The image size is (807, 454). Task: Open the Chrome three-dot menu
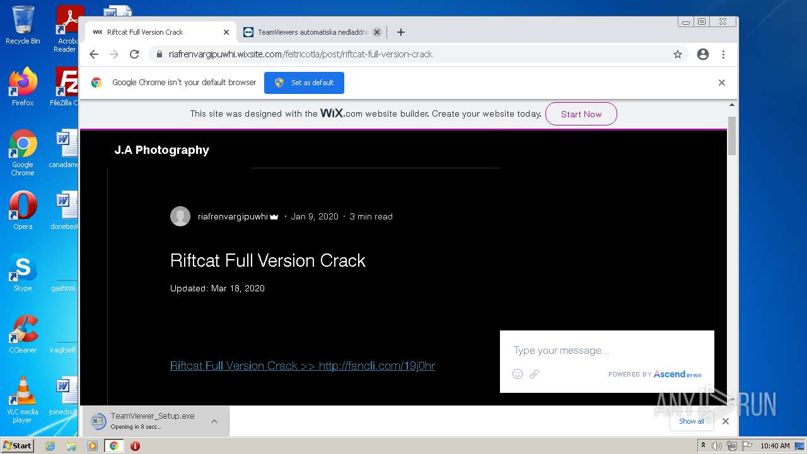click(723, 54)
